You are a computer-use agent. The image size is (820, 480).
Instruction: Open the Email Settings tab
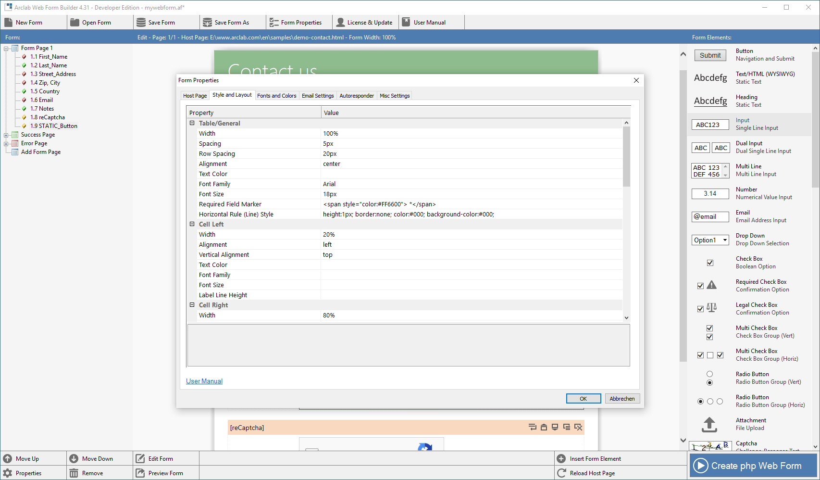click(x=318, y=96)
